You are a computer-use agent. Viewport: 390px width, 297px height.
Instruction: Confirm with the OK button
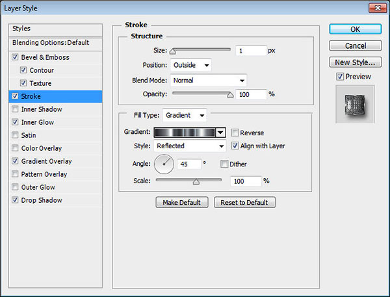point(355,29)
